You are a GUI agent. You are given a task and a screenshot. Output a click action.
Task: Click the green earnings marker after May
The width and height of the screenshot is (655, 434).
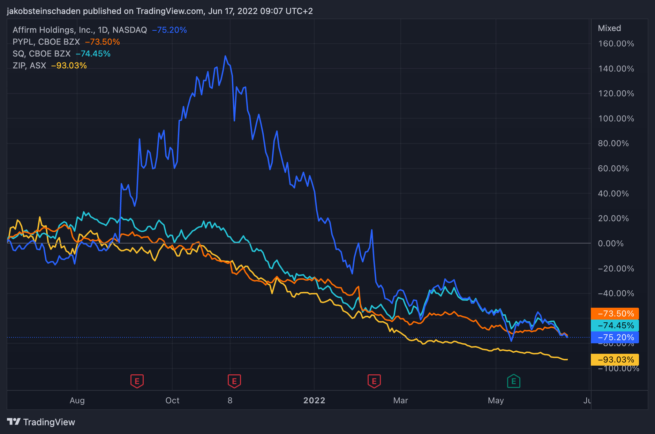pos(513,381)
